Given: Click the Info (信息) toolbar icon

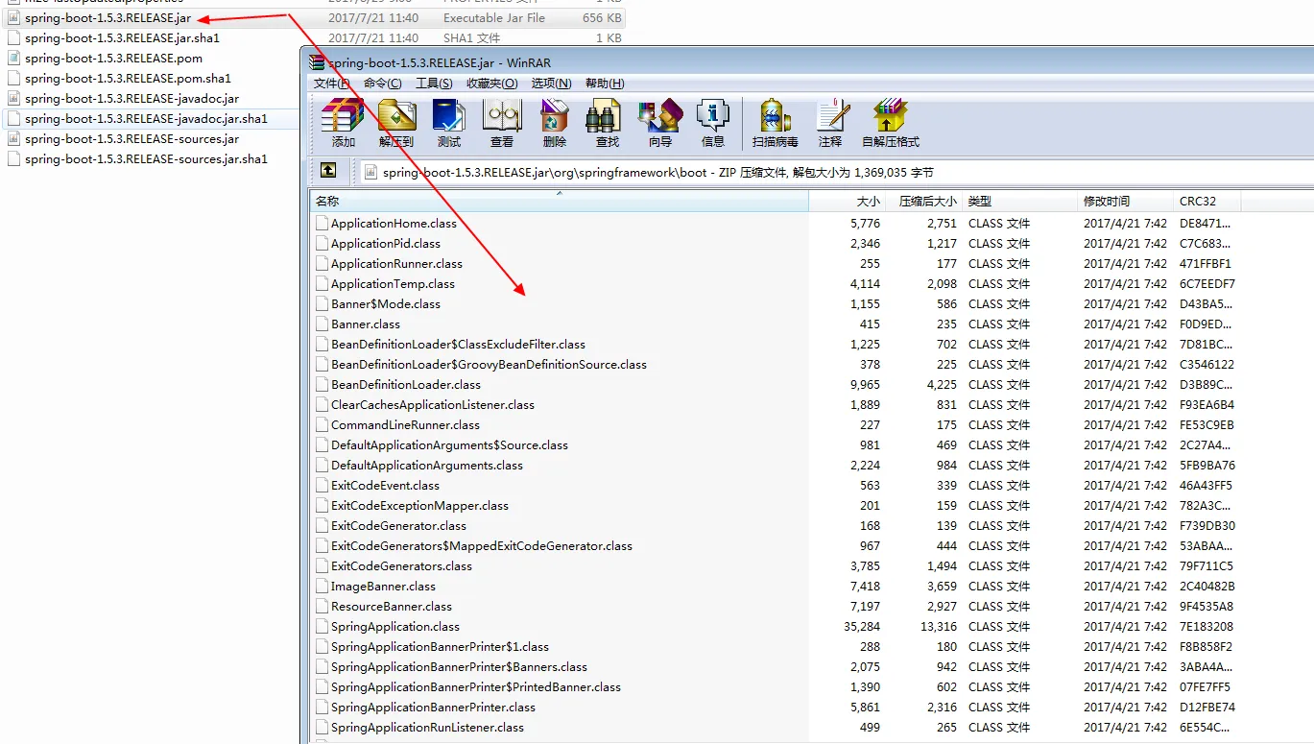Looking at the screenshot, I should (x=712, y=115).
